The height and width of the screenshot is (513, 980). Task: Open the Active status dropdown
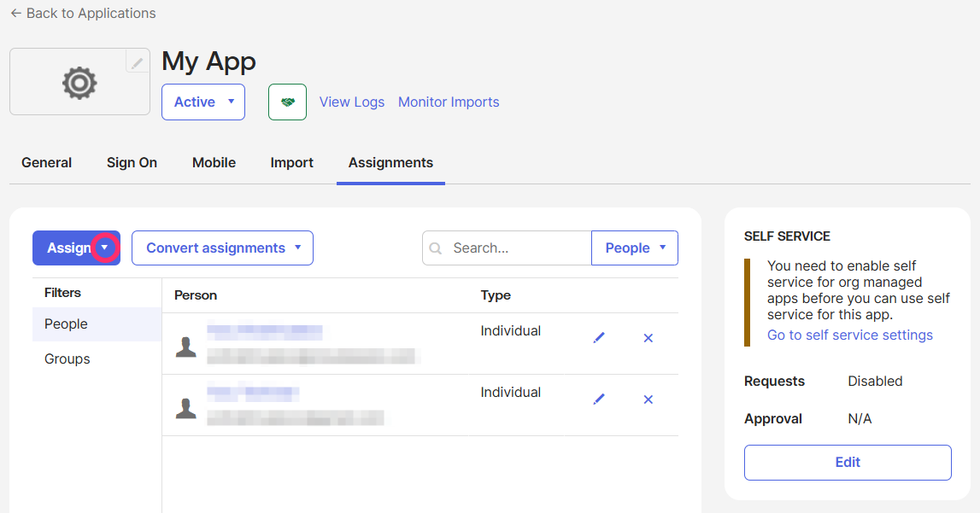[202, 102]
